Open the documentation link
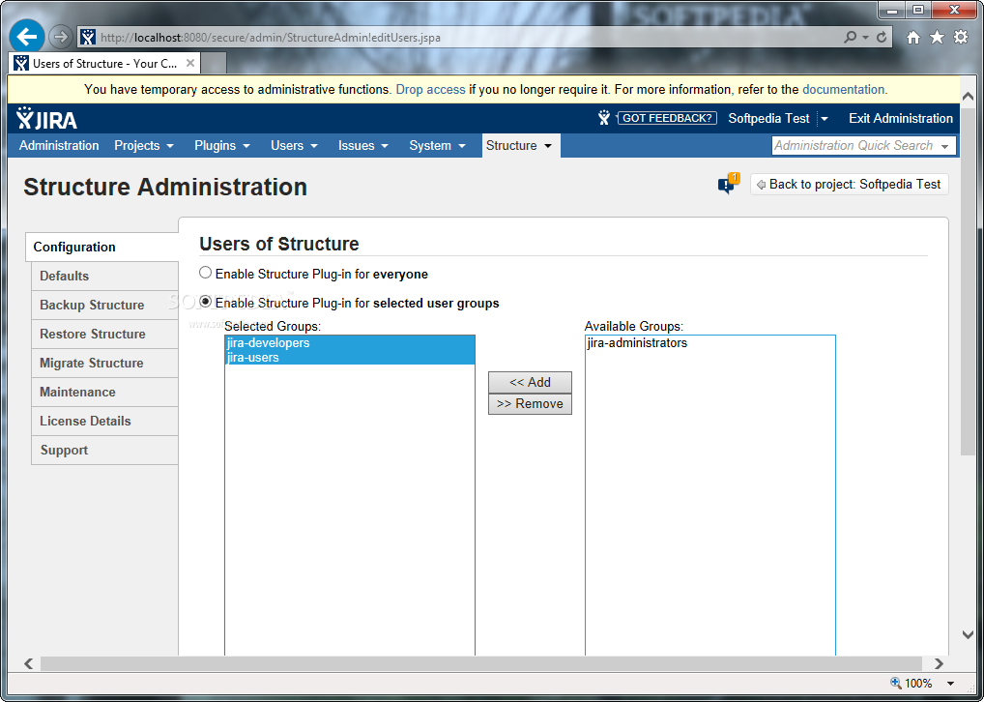The image size is (984, 702). point(844,90)
